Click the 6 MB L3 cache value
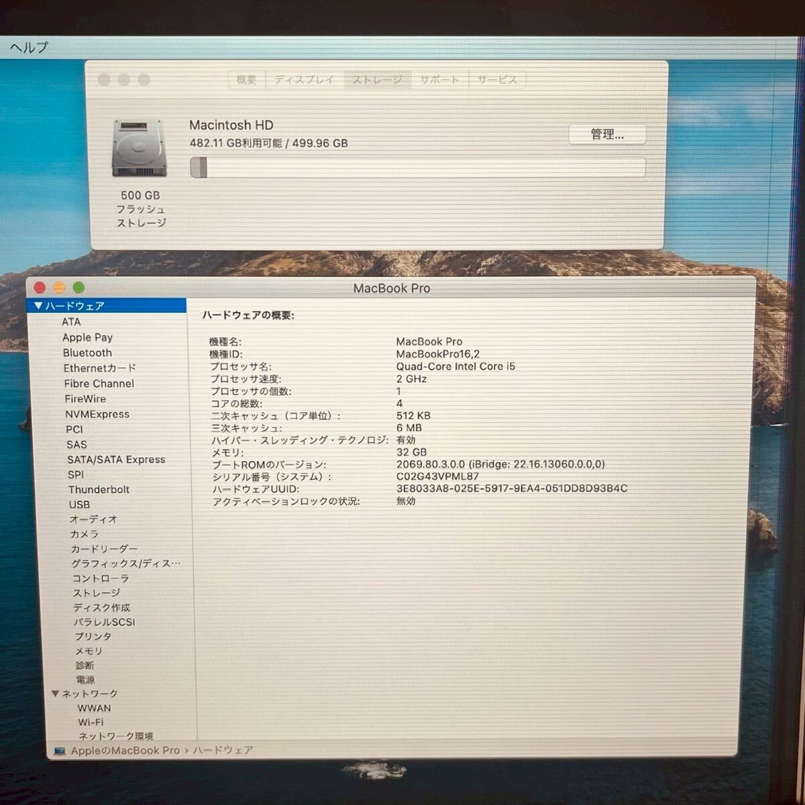The image size is (805, 805). [409, 428]
